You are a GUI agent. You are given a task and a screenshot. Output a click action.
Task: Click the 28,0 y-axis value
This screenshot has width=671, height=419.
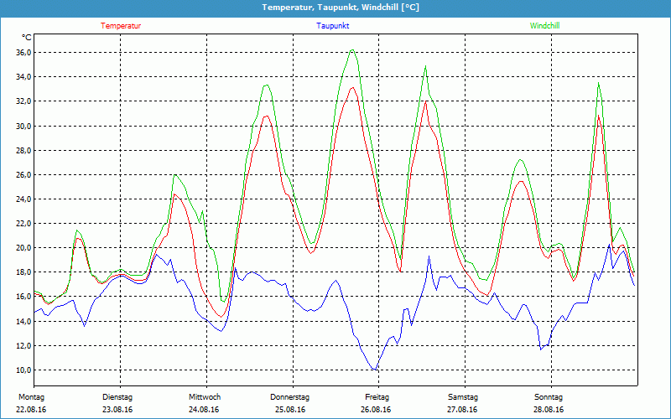click(x=23, y=151)
